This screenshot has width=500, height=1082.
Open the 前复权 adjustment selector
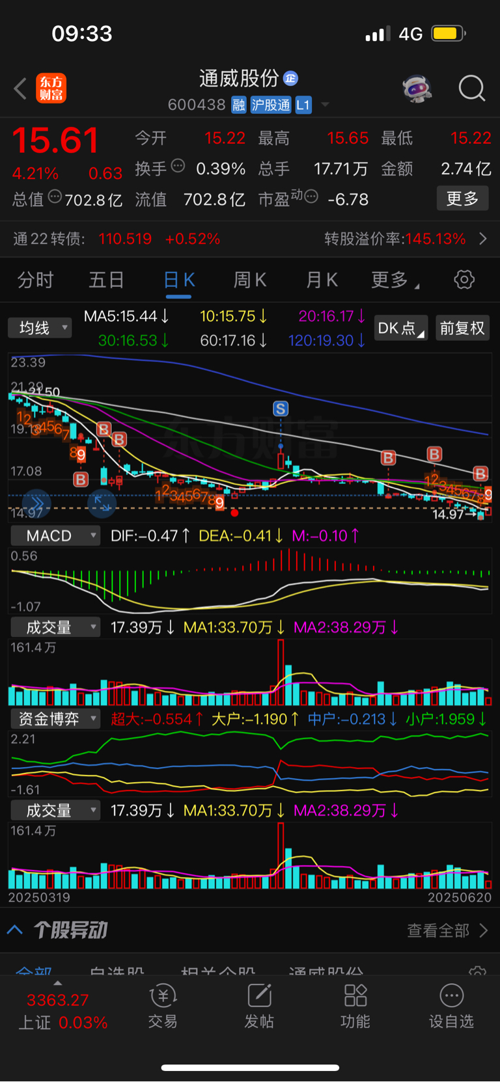tap(462, 328)
